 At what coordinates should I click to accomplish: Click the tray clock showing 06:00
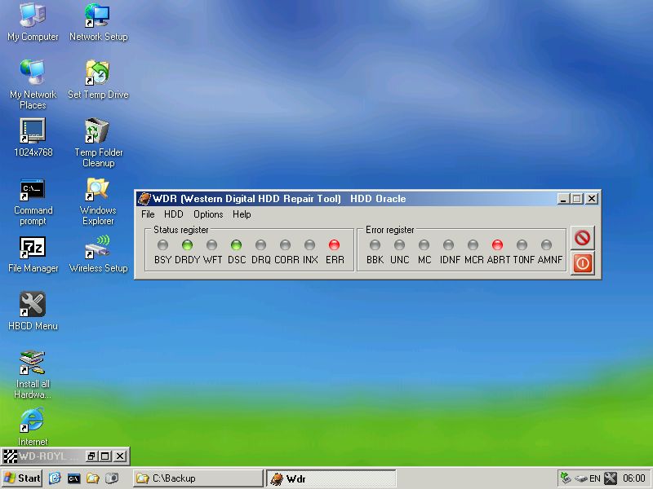click(634, 478)
